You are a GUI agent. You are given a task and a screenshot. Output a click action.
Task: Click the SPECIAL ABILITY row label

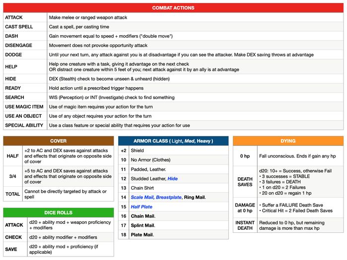25,125
